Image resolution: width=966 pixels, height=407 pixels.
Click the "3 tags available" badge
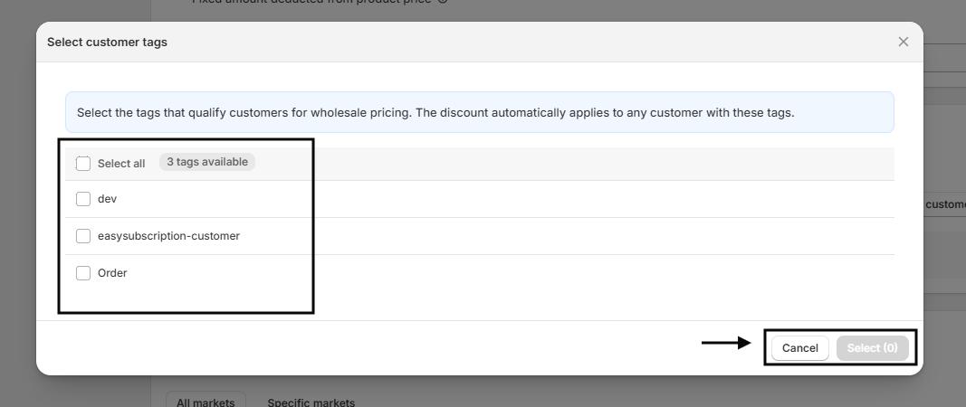(207, 162)
